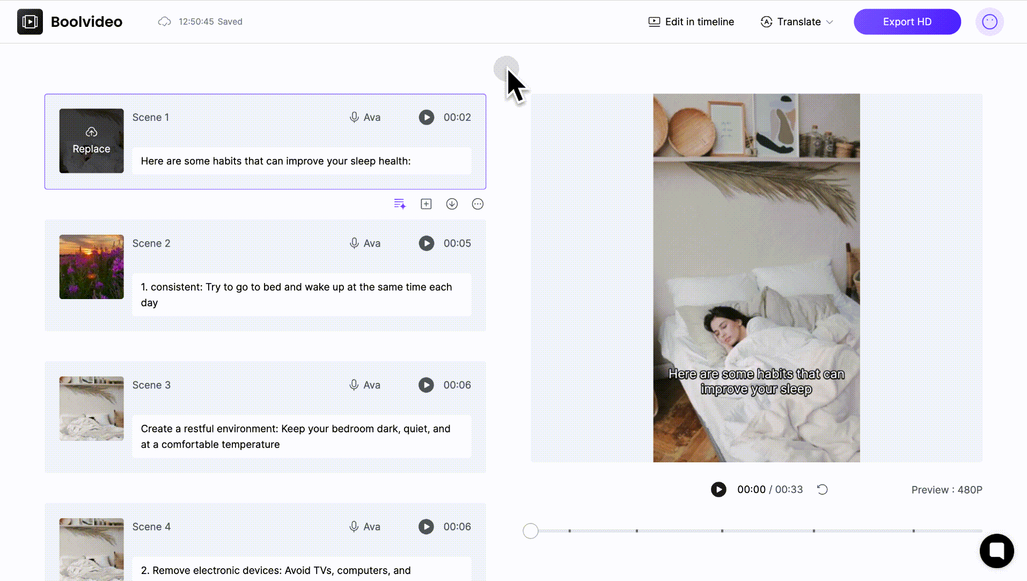Click the Boolvideo logo icon
The height and width of the screenshot is (581, 1027).
click(30, 21)
